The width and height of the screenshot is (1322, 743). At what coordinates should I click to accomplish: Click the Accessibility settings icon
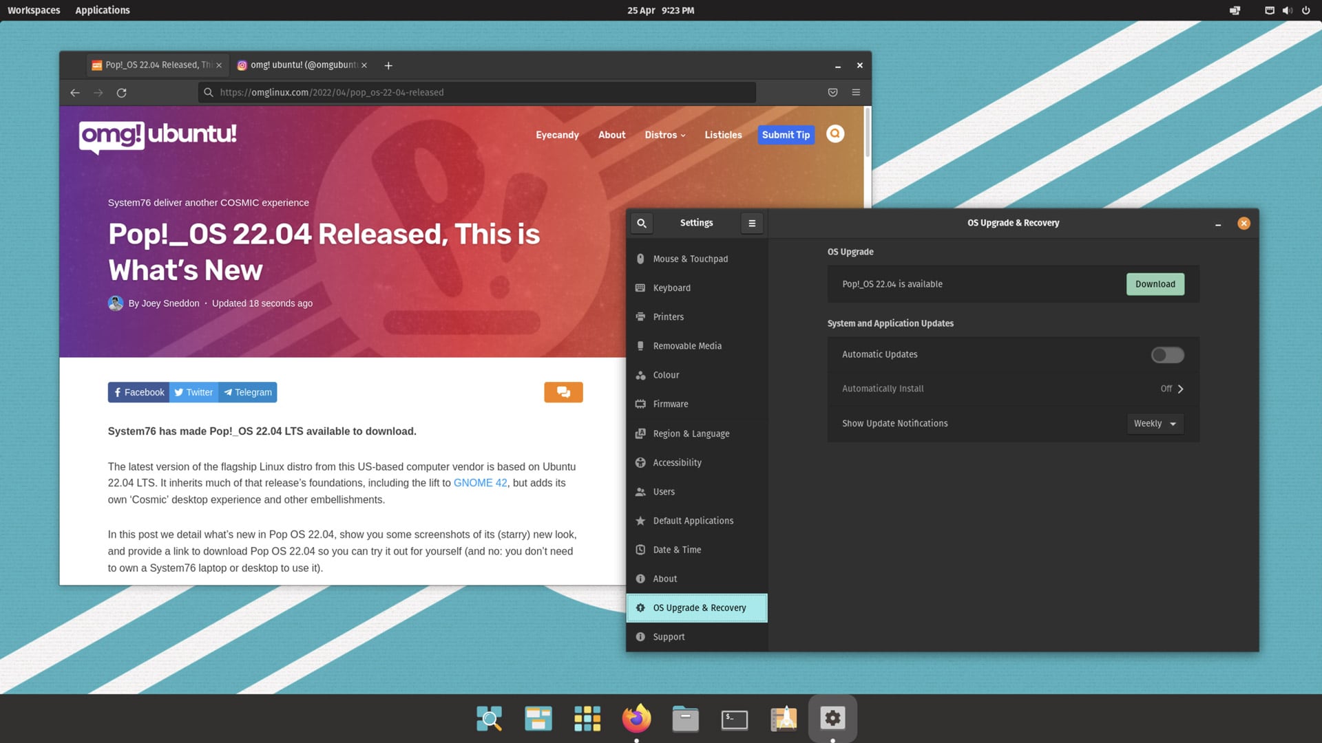(641, 462)
